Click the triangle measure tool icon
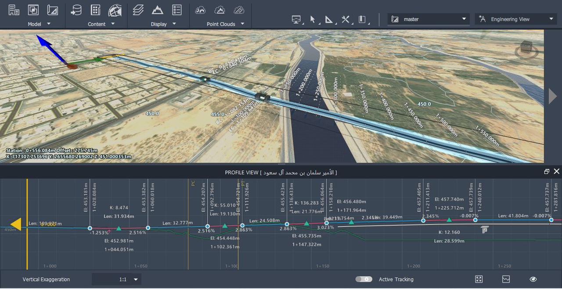The image size is (562, 289). pos(329,19)
